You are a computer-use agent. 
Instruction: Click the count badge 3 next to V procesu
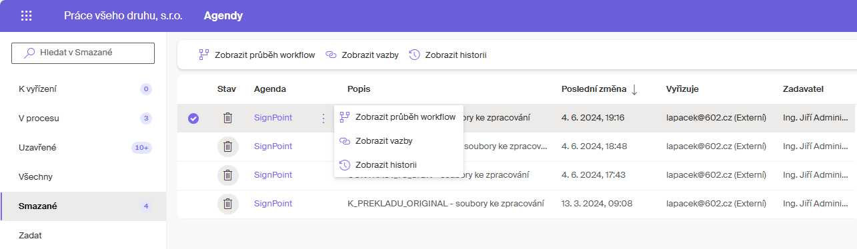146,119
